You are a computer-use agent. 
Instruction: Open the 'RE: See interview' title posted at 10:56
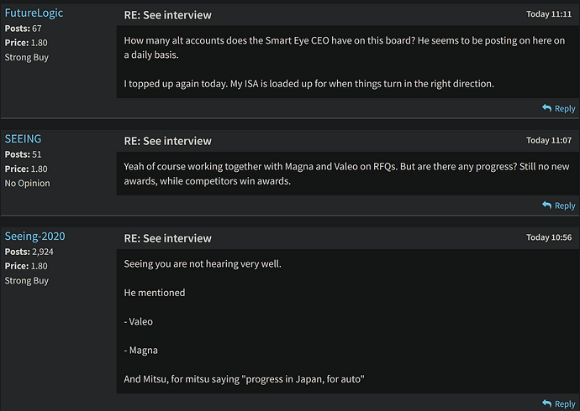click(167, 238)
